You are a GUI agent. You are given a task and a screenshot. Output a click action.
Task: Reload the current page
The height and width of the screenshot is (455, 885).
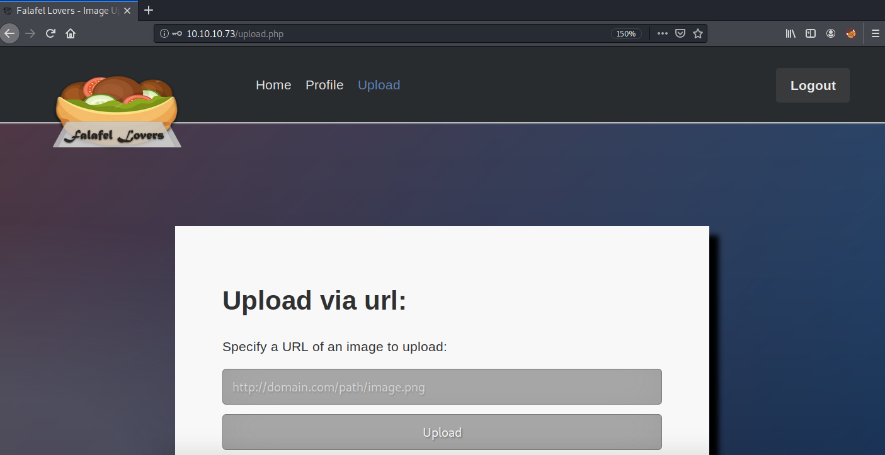50,33
